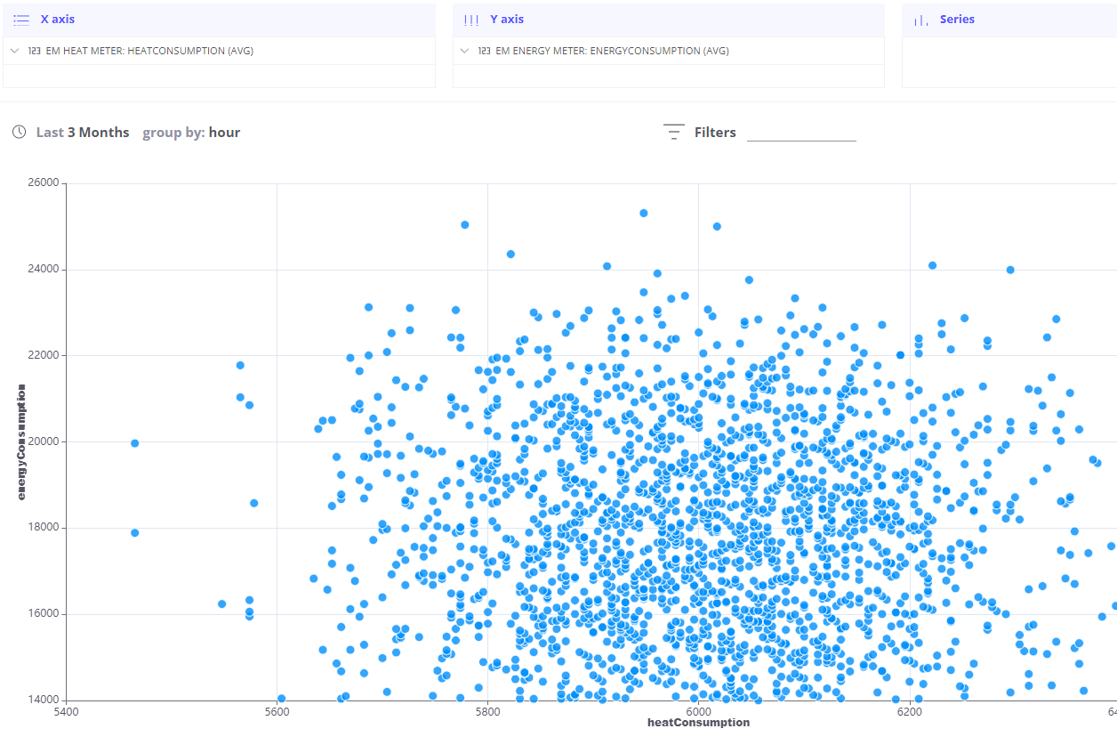
Task: Select the Y axis panel heading
Action: tap(507, 20)
